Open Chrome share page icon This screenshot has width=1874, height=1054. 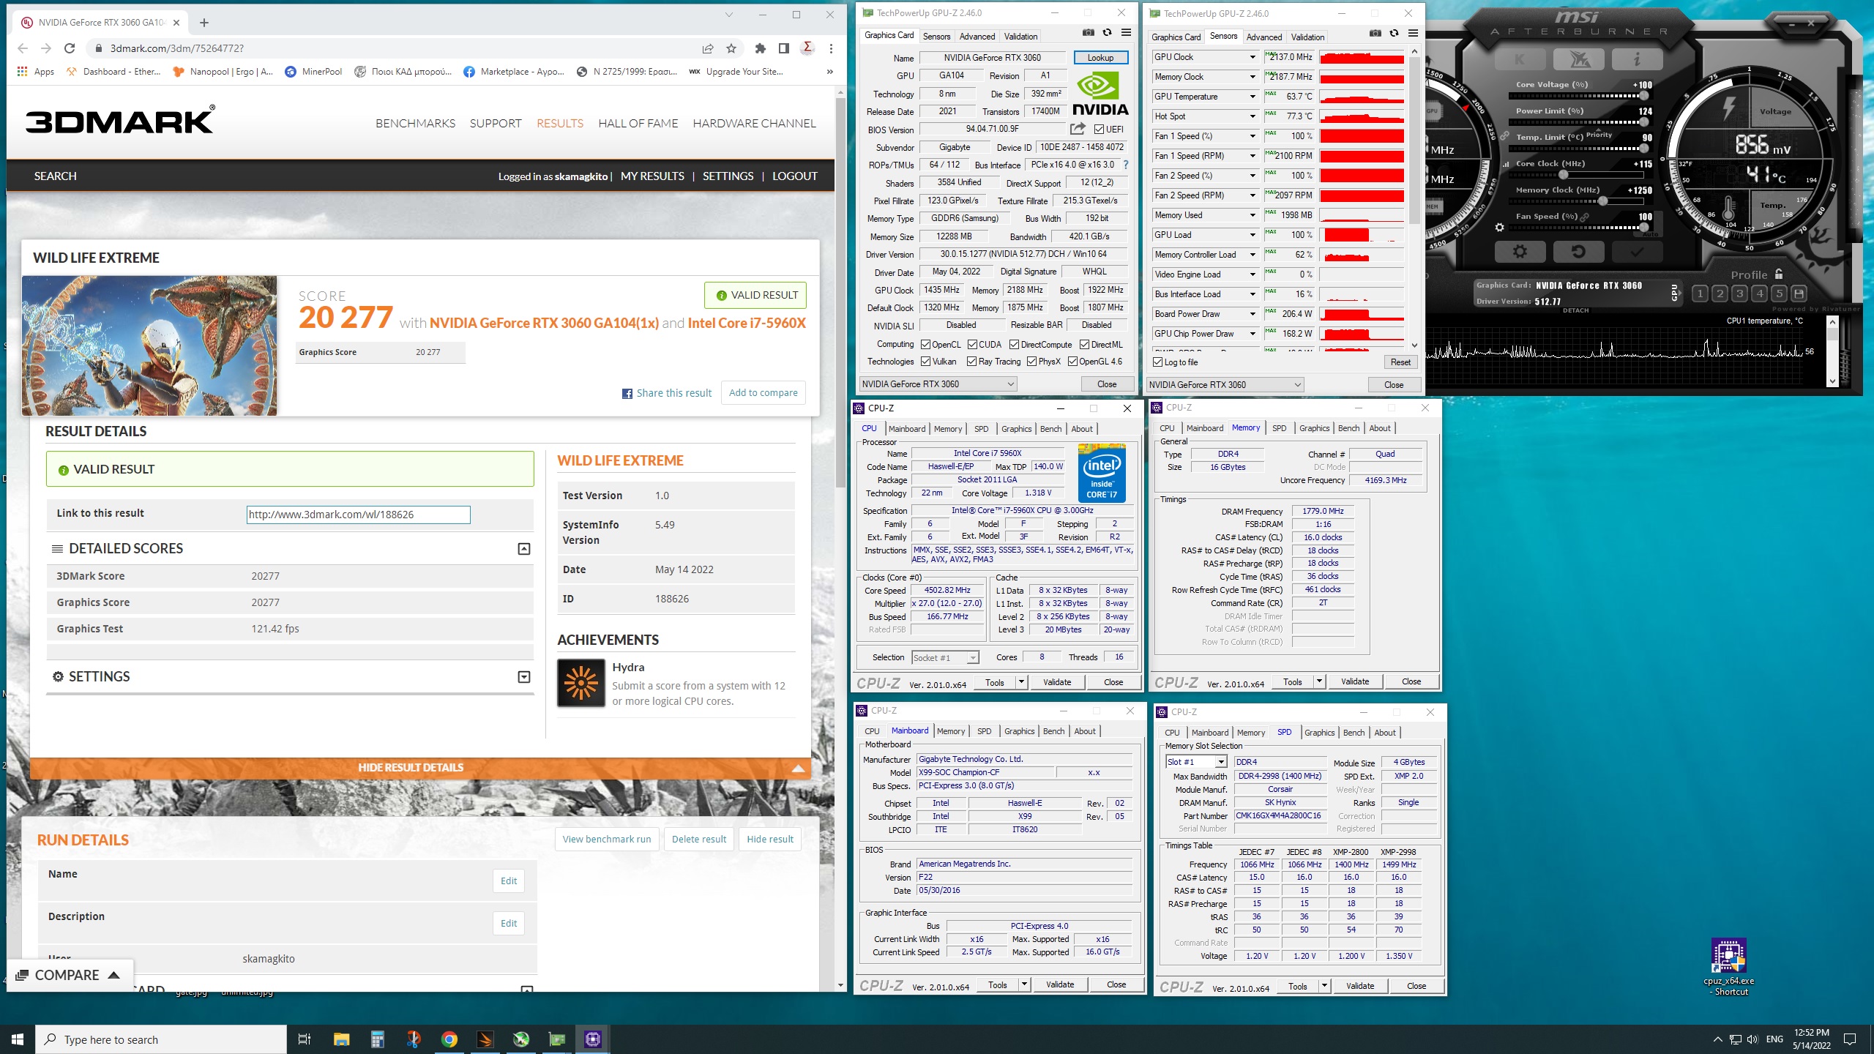coord(708,48)
